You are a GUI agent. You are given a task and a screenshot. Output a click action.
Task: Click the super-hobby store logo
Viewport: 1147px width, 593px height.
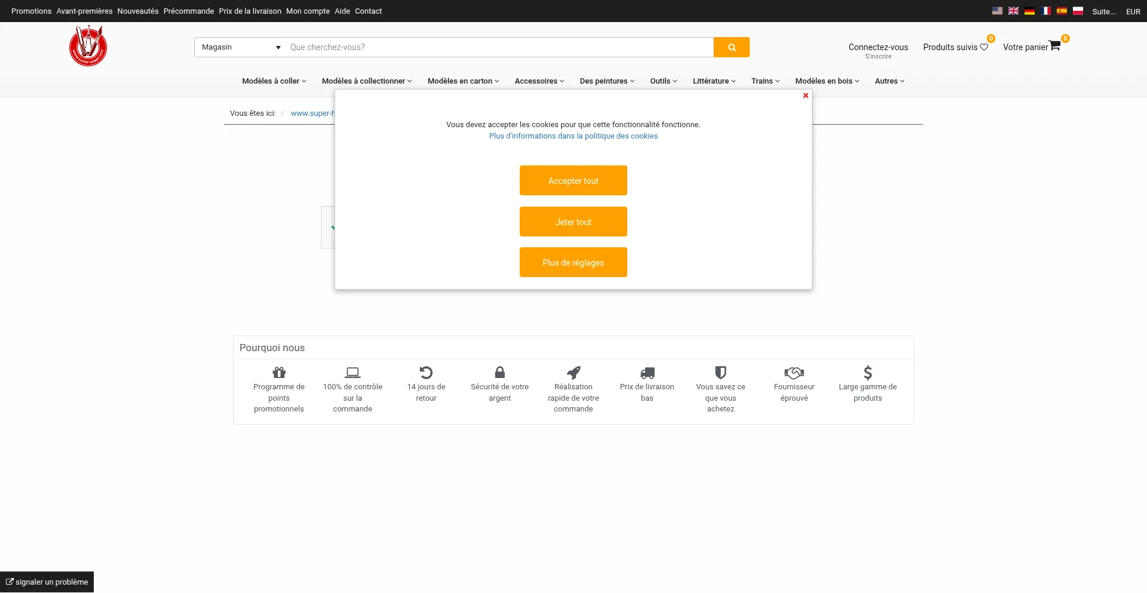[88, 46]
